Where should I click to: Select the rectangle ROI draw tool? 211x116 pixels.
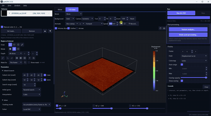pos(10,45)
